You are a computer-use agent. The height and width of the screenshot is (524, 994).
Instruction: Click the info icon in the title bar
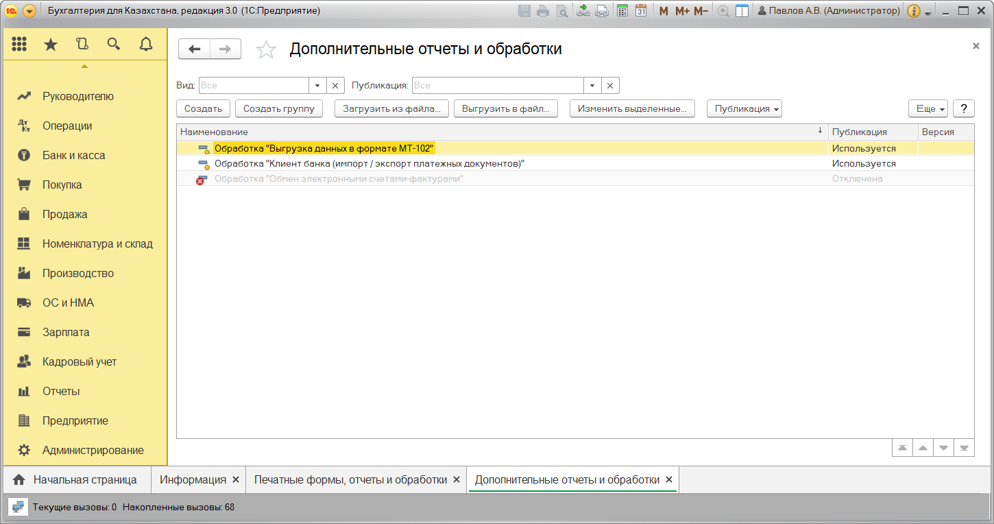(x=913, y=11)
